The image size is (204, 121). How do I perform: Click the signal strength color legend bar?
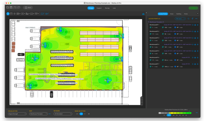point(175,113)
